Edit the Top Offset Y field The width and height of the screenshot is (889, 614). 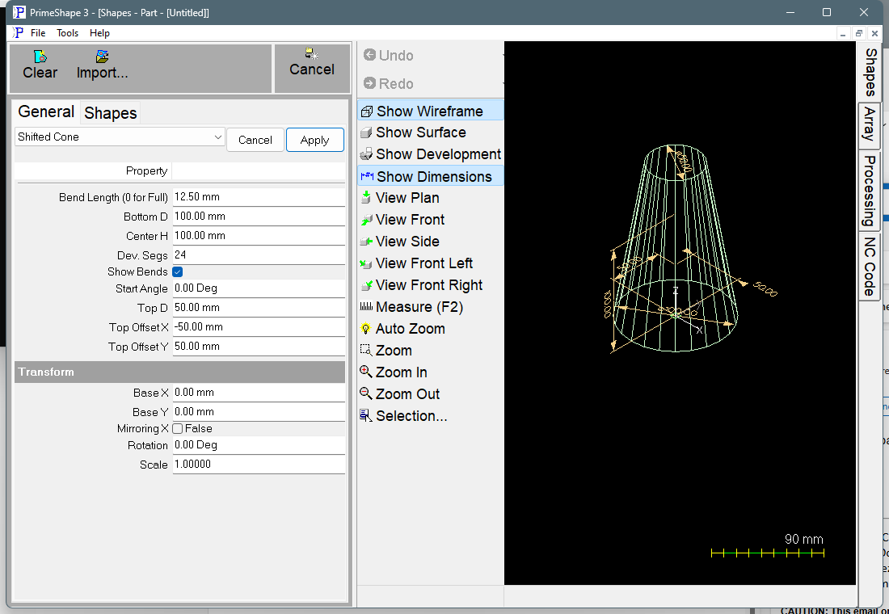pyautogui.click(x=259, y=347)
